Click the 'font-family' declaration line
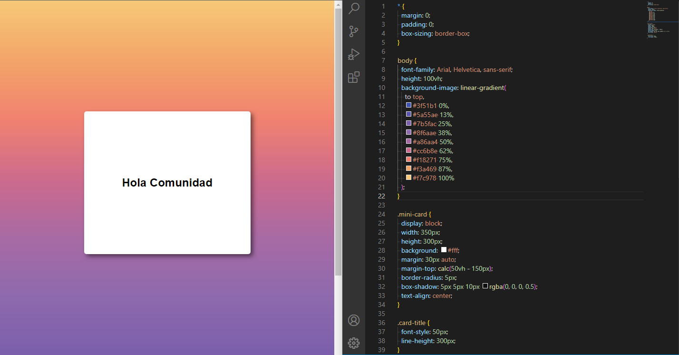 (x=457, y=69)
